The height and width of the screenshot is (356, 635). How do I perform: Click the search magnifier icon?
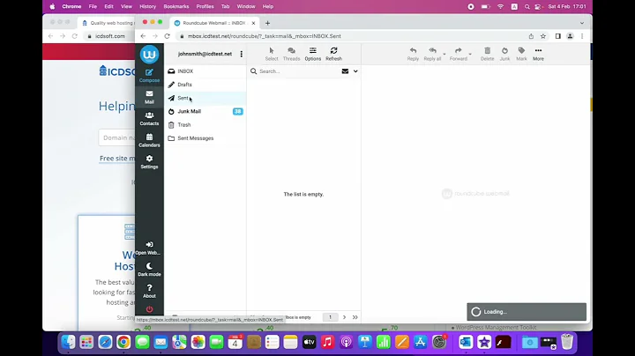pyautogui.click(x=253, y=71)
